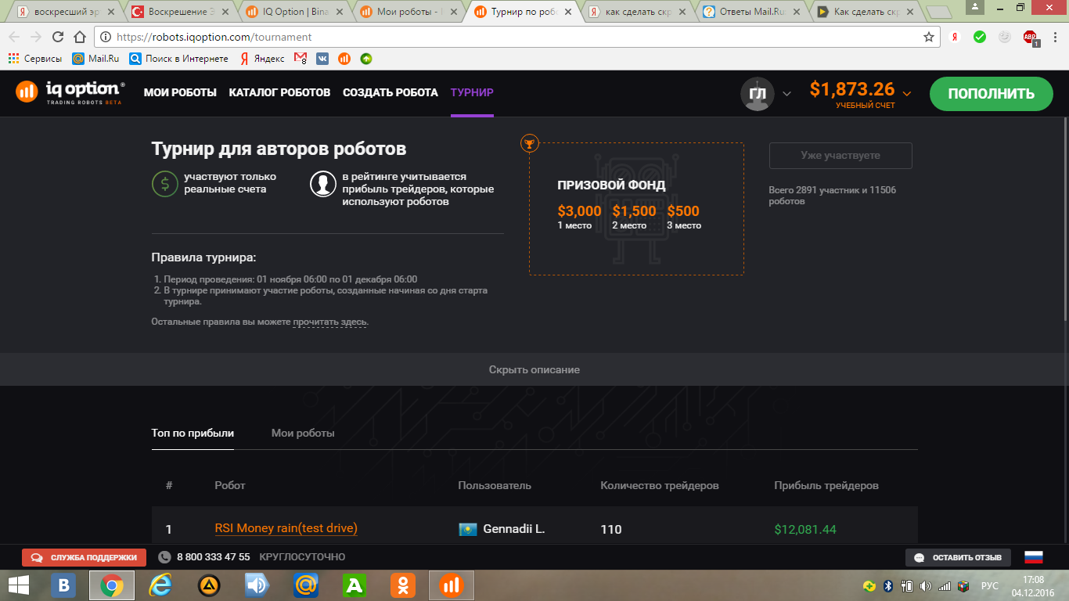The width and height of the screenshot is (1069, 601).
Task: Open the Russian flag language selector
Action: pos(1034,557)
